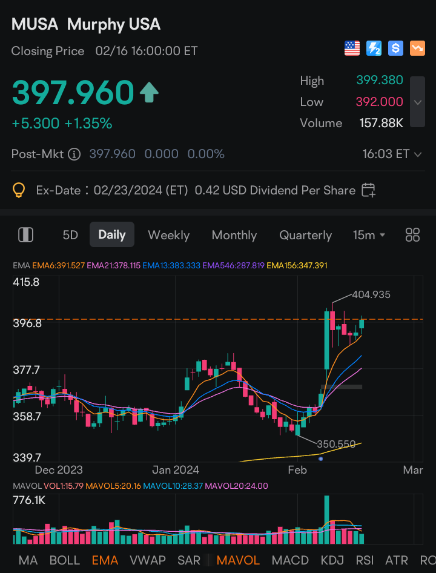Tap the 776.1K volume scale label
The width and height of the screenshot is (436, 573).
click(x=29, y=500)
